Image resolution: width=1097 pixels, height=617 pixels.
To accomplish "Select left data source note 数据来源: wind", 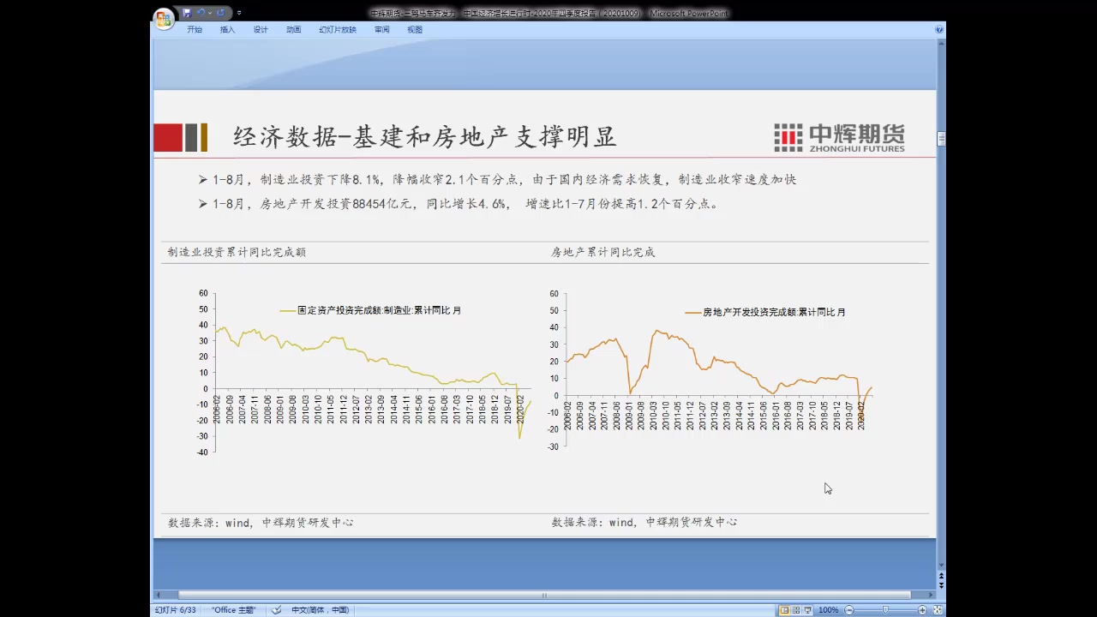I will pyautogui.click(x=261, y=522).
